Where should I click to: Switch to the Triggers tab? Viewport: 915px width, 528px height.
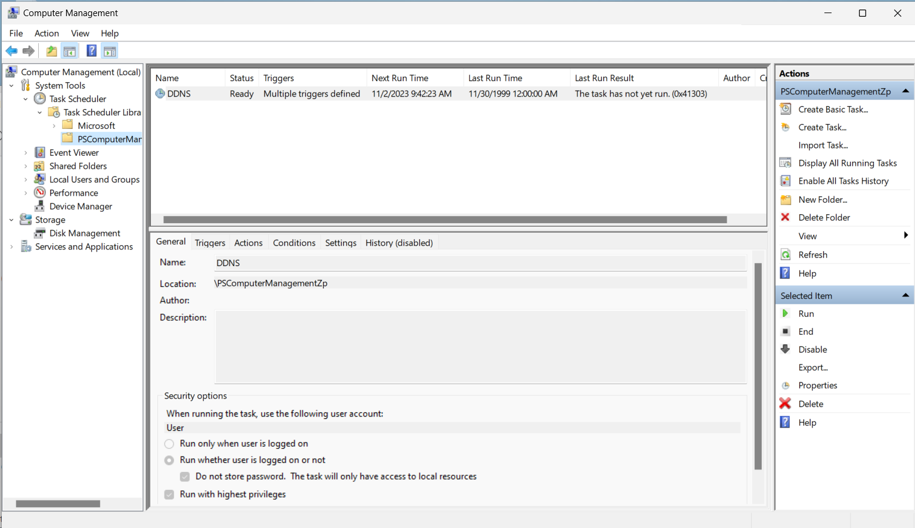(x=210, y=243)
